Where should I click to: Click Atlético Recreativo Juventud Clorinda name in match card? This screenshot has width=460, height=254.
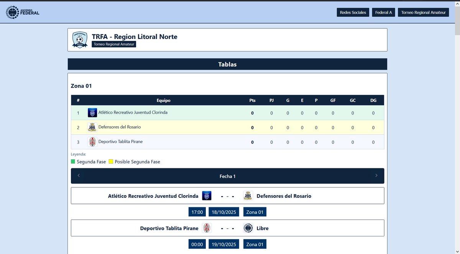point(153,196)
